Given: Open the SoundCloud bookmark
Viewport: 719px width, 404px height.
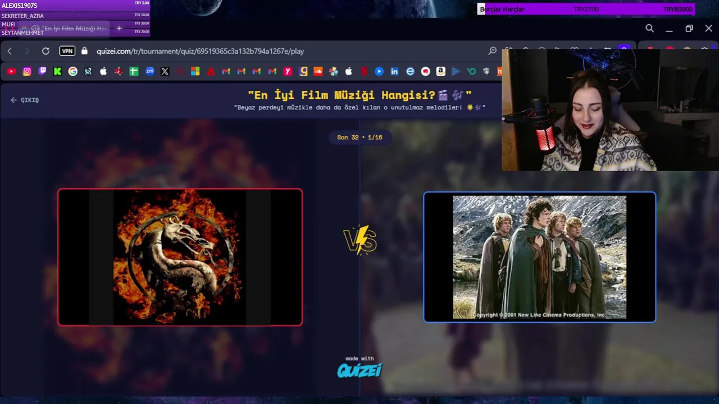Looking at the screenshot, I should pos(318,71).
